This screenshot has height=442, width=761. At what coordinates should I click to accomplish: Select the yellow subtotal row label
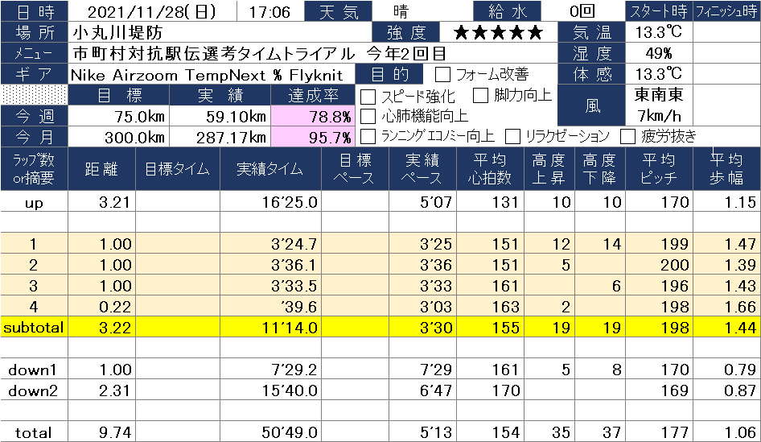pyautogui.click(x=34, y=328)
